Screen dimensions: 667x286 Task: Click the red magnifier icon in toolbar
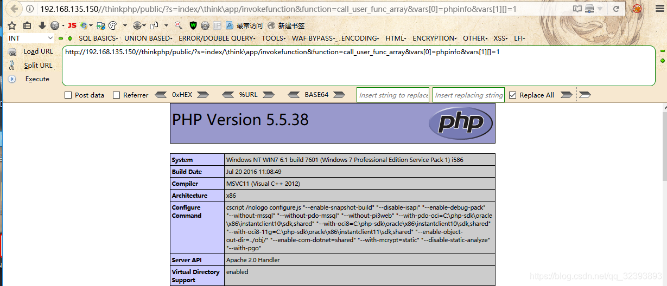(179, 25)
